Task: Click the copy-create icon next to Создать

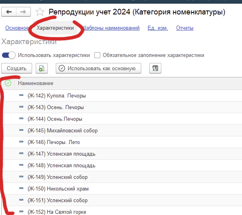Action: 41,69
